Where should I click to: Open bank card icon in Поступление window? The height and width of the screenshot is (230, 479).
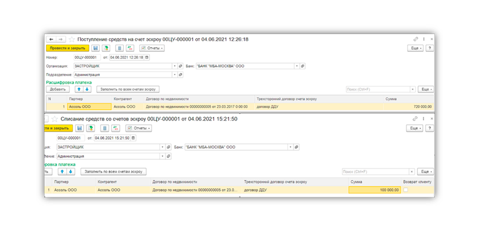click(303, 66)
